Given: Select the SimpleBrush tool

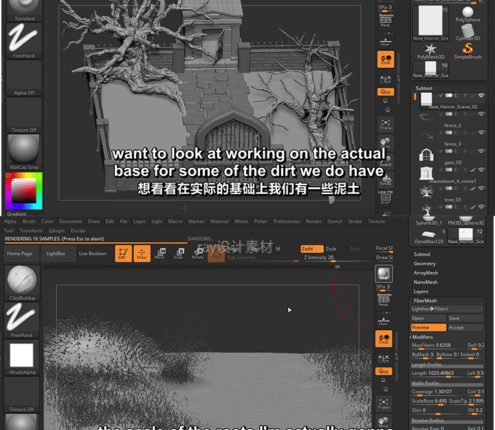Looking at the screenshot, I should tap(467, 51).
